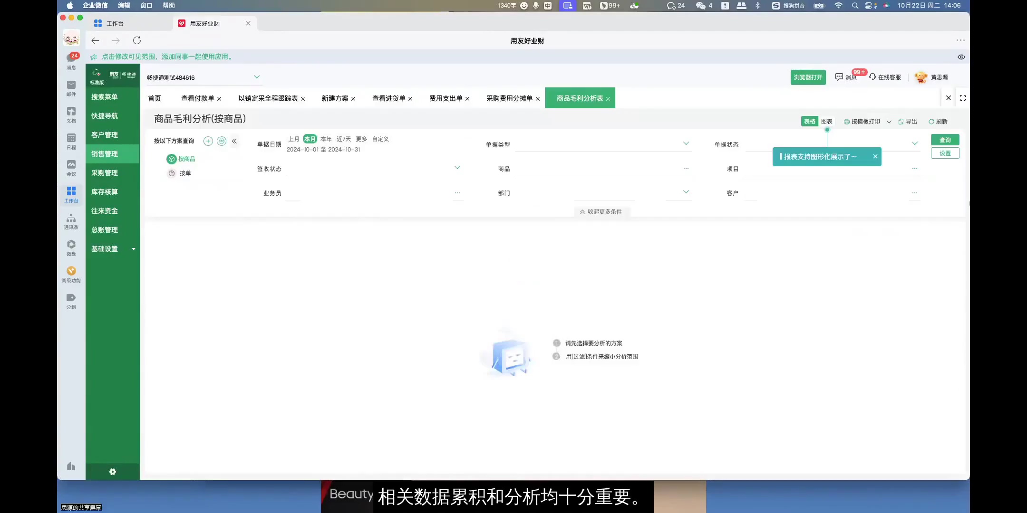
Task: Collapse filters via 收起更多条件 link
Action: 601,212
